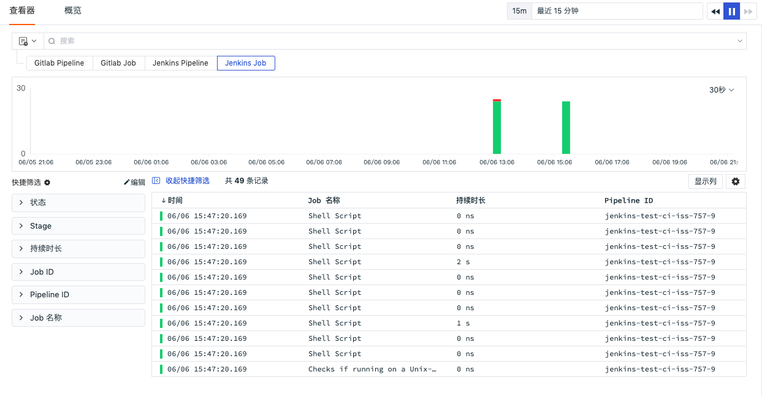The width and height of the screenshot is (762, 396).
Task: Click the 持续时长 column header
Action: point(471,200)
